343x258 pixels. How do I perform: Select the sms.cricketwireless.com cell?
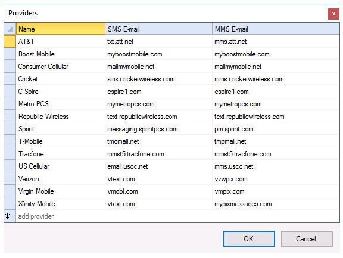click(158, 79)
